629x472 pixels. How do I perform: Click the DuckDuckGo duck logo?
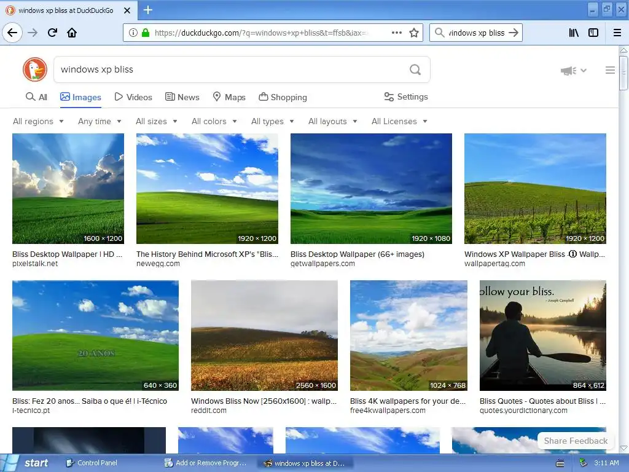tap(35, 69)
